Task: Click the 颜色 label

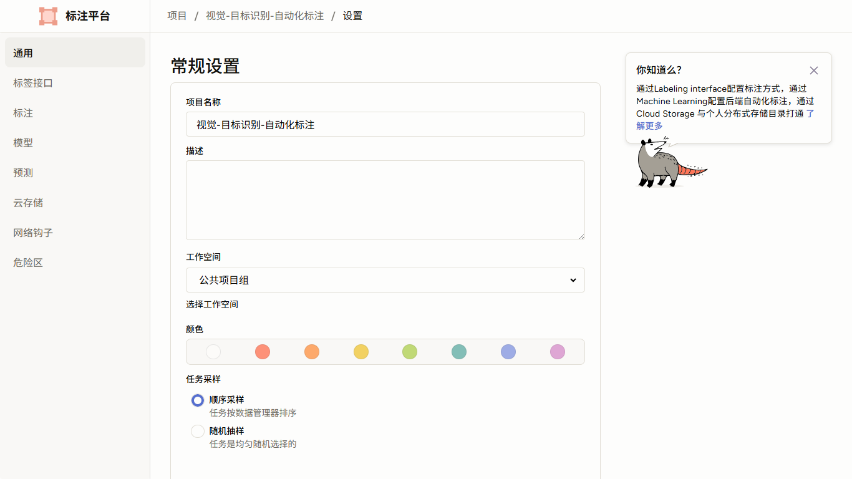Action: point(195,329)
